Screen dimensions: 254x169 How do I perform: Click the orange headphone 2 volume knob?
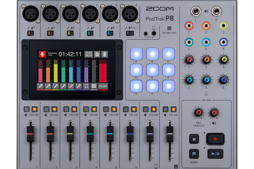click(x=206, y=60)
